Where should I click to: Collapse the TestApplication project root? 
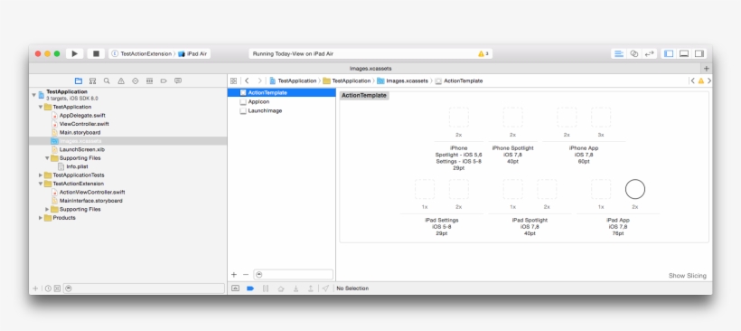(34, 95)
